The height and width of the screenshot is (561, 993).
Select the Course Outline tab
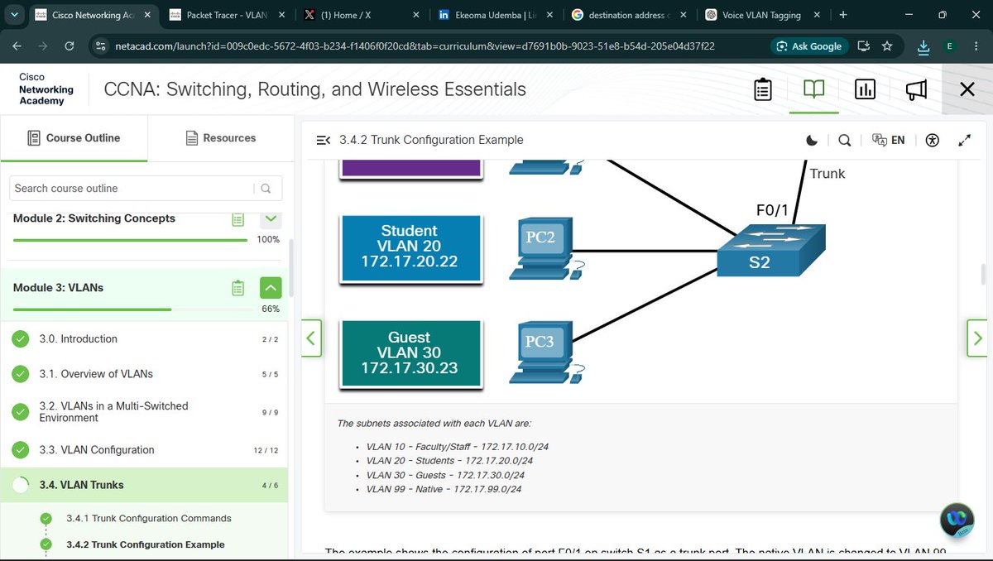pyautogui.click(x=74, y=138)
